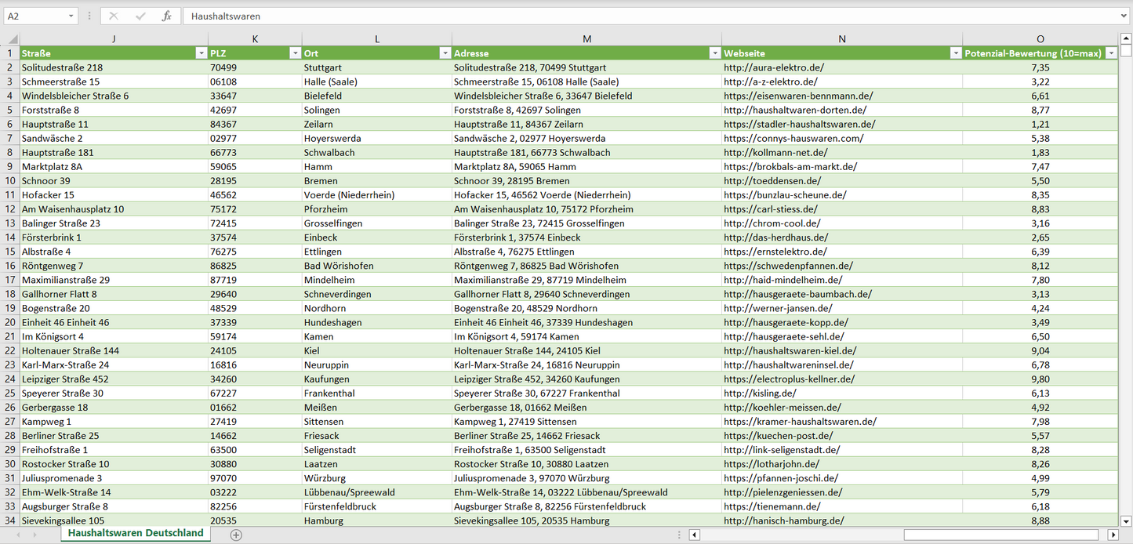
Task: Click the formula bar enter checkmark icon
Action: [140, 16]
